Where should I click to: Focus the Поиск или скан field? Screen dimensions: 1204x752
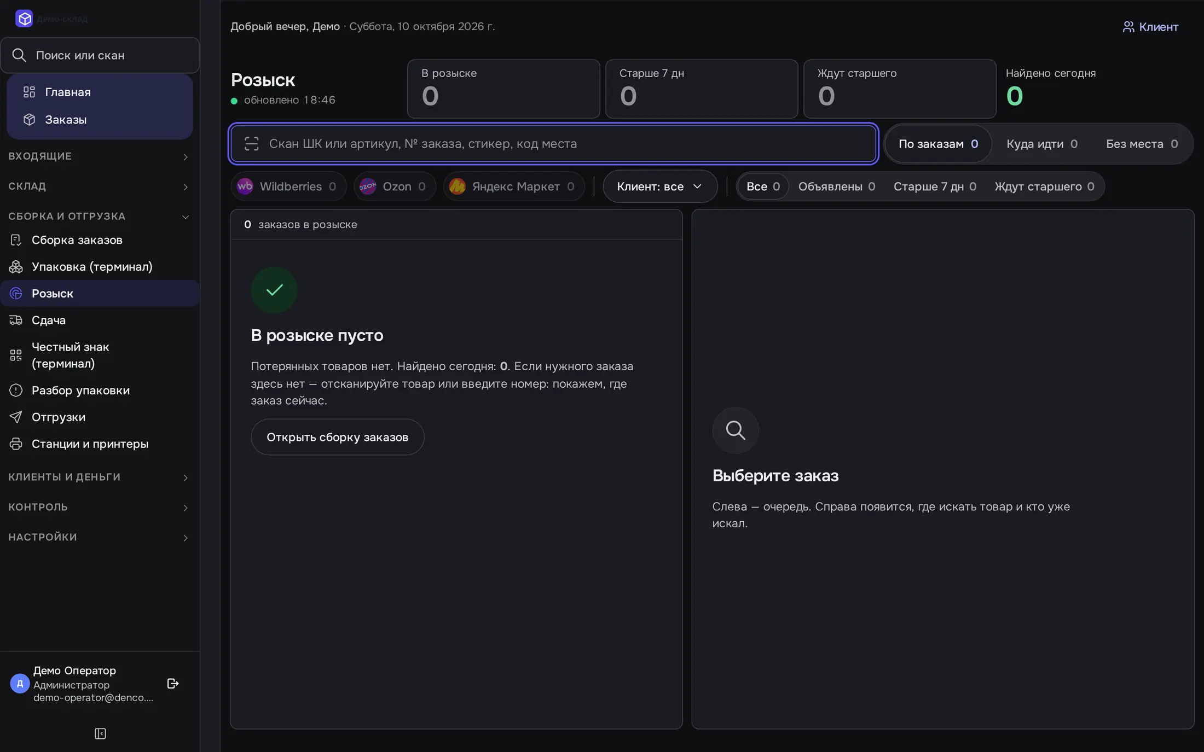tap(100, 55)
